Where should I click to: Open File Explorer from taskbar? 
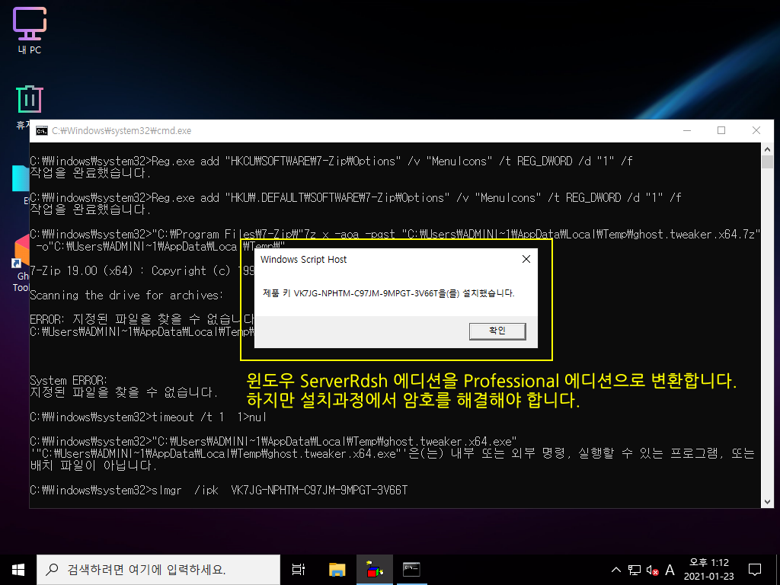[337, 570]
